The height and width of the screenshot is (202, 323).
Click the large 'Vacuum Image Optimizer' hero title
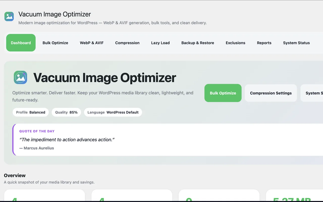(x=105, y=78)
